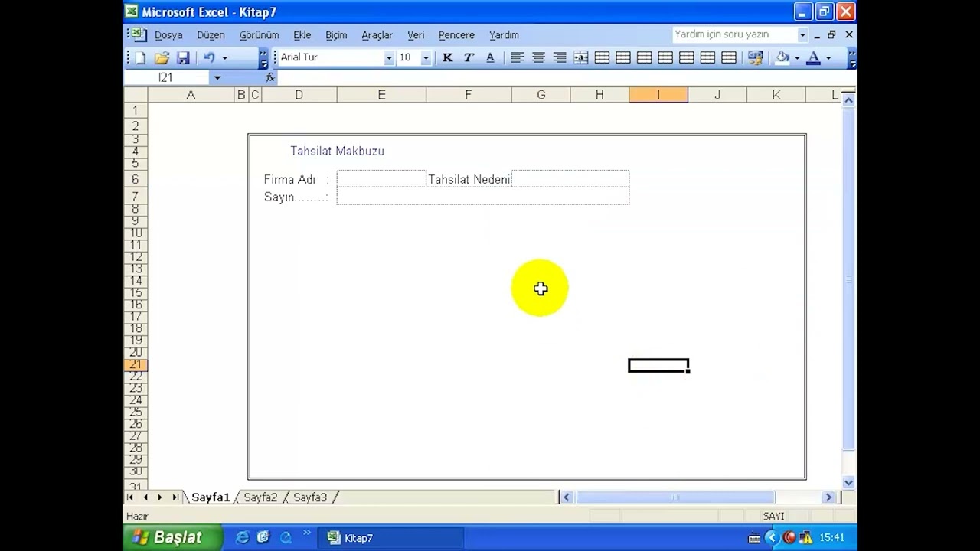The height and width of the screenshot is (551, 980).
Task: Select column I header
Action: pyautogui.click(x=658, y=95)
